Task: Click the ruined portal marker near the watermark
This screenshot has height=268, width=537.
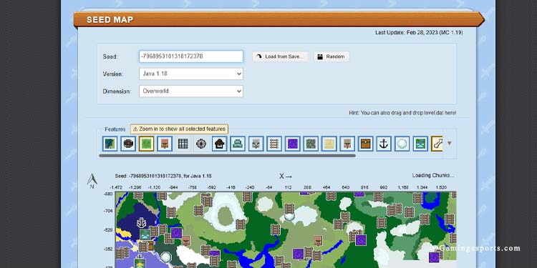Action: point(434,257)
